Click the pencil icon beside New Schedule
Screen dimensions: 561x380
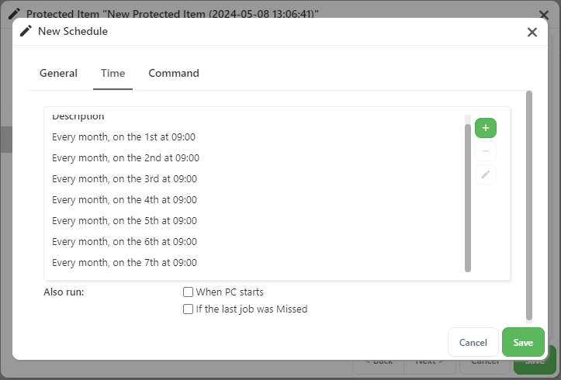click(x=26, y=31)
